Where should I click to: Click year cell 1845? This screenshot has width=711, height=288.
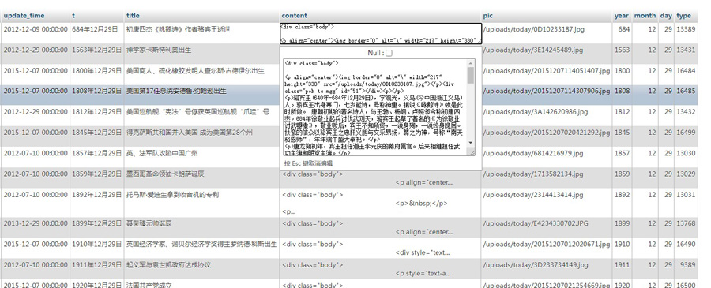tap(623, 133)
